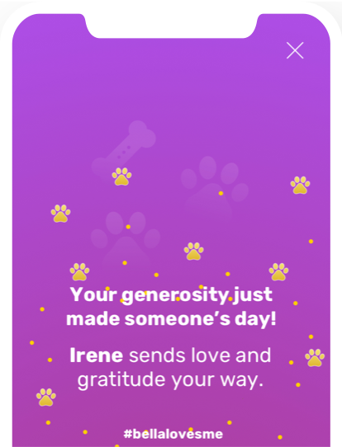Image resolution: width=342 pixels, height=447 pixels.
Task: Tap the gold paw beneath the close X
Action: (300, 185)
